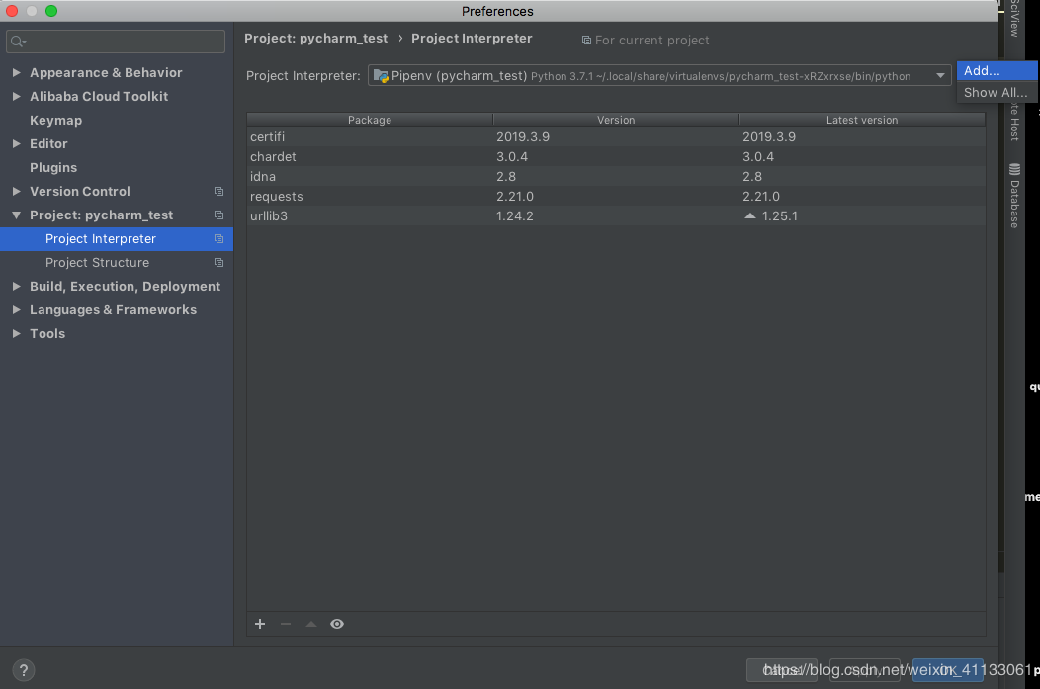
Task: Click the upgrade package arrow below the table
Action: point(311,624)
